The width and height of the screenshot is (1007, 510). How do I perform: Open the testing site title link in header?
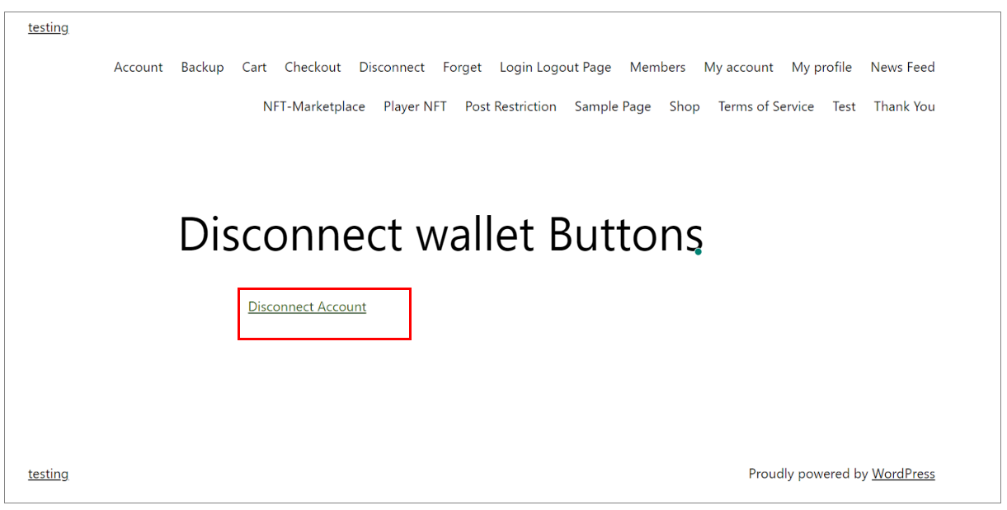(x=48, y=28)
